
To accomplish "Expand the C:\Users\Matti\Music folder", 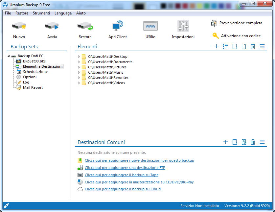I will 79,73.
